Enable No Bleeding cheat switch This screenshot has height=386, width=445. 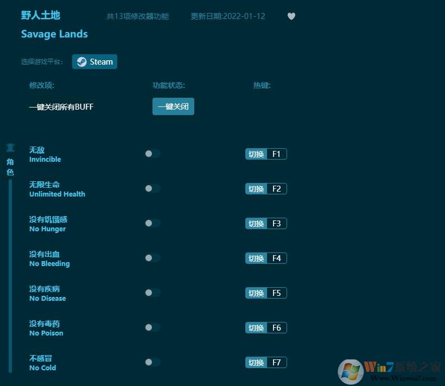point(152,258)
